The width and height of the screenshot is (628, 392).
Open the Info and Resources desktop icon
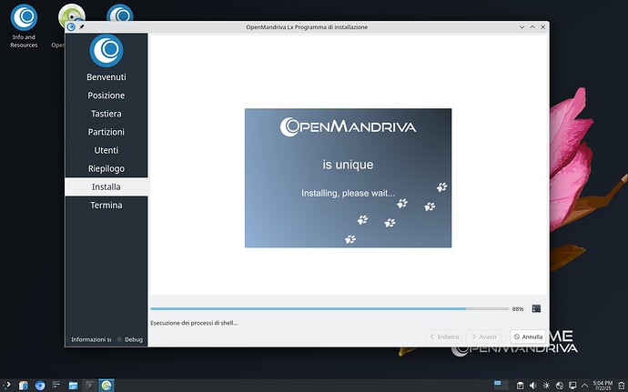click(25, 18)
